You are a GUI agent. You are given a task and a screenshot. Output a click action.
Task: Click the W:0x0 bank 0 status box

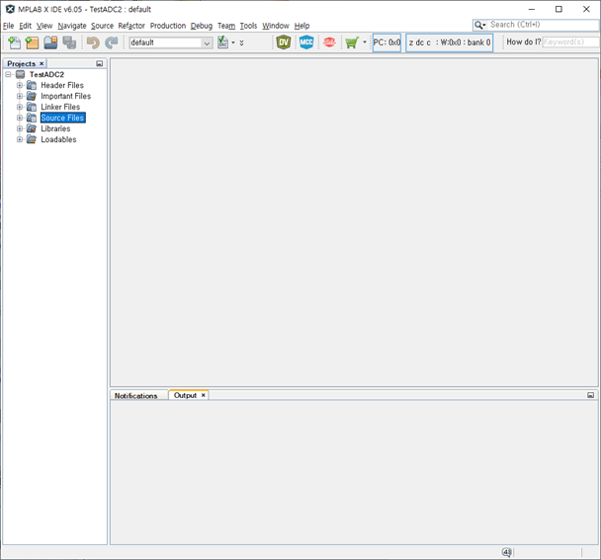pyautogui.click(x=449, y=42)
